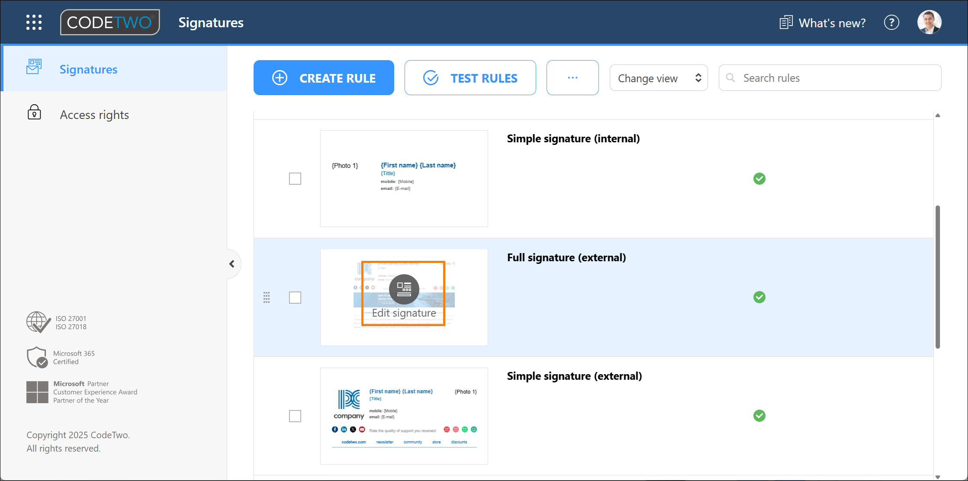968x481 pixels.
Task: Open the Edit signature icon on Full signature
Action: click(x=404, y=289)
